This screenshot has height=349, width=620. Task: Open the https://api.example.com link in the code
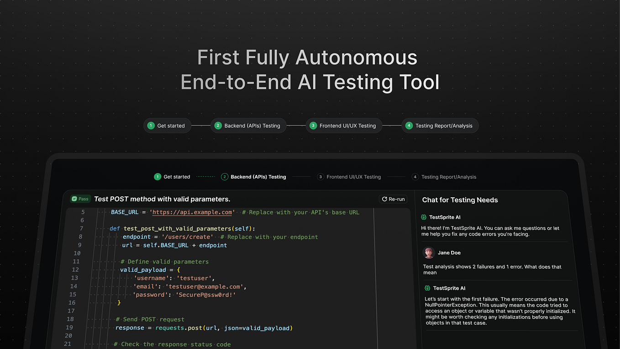[x=192, y=212]
